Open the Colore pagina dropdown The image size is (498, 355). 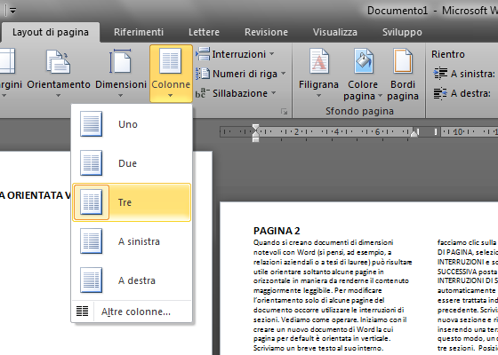(x=363, y=74)
